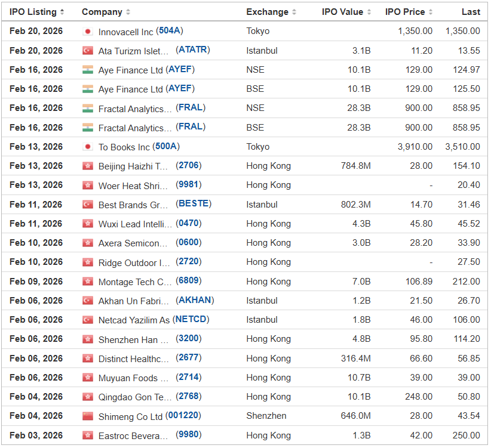Open FRAL ticker link in BSE row
Image resolution: width=491 pixels, height=448 pixels.
pyautogui.click(x=191, y=126)
